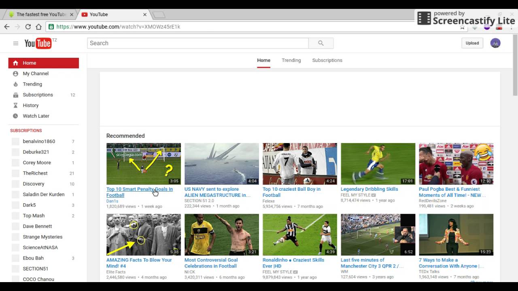
Task: Close the fastest free YouTube tab
Action: pos(72,15)
